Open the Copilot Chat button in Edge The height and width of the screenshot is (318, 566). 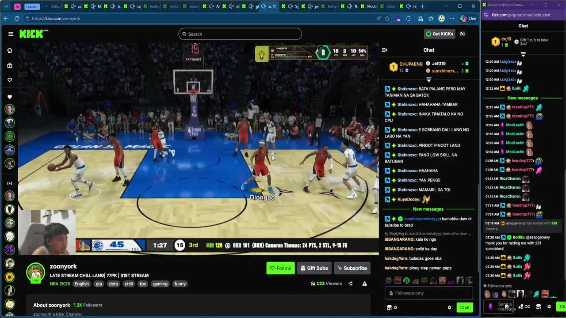pos(468,19)
